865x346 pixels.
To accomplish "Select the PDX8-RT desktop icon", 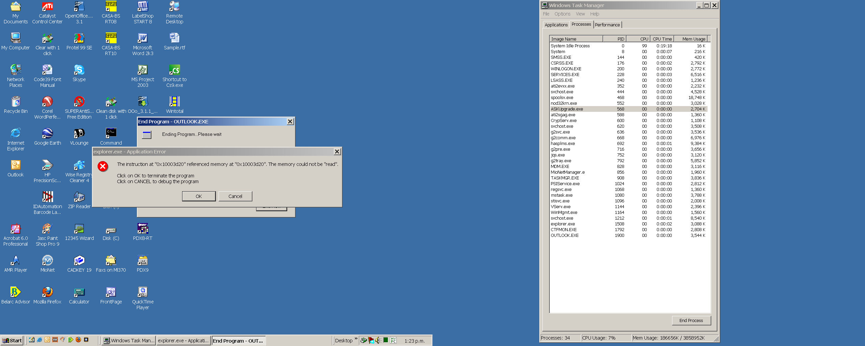I will coord(143,232).
